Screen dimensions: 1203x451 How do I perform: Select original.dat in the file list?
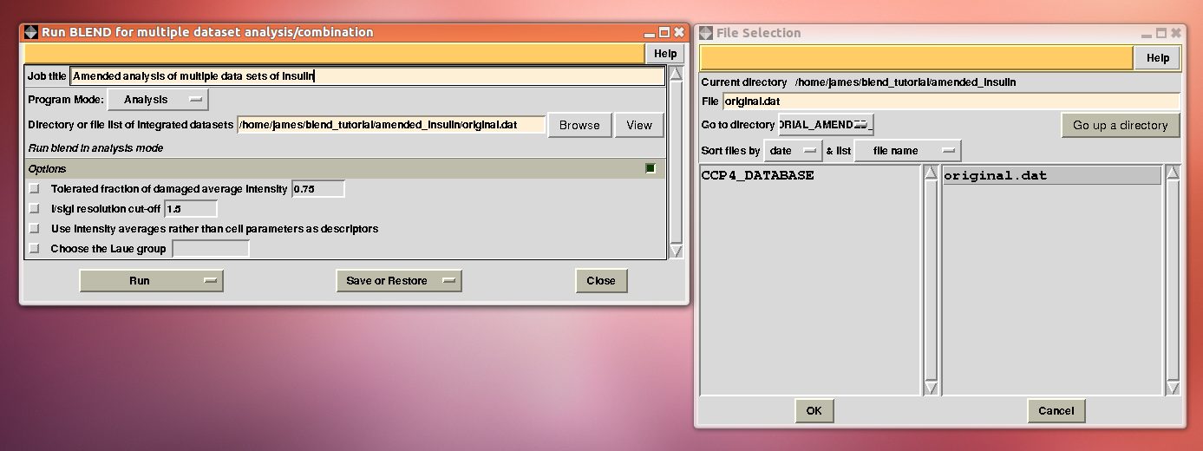(996, 175)
